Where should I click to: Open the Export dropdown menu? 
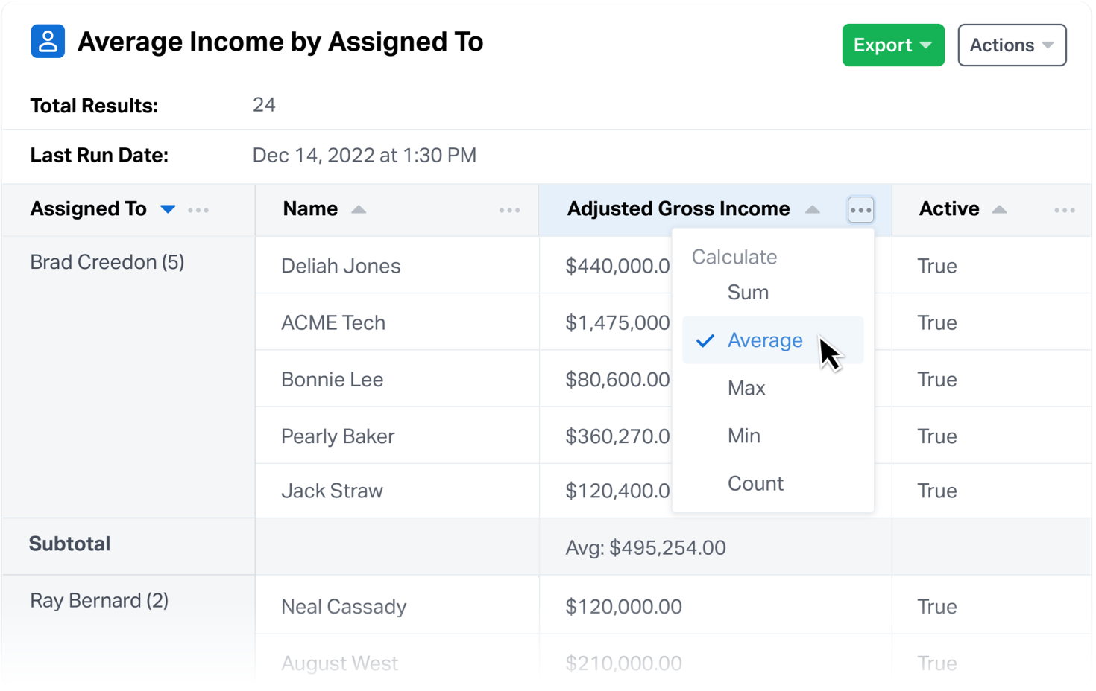click(893, 45)
